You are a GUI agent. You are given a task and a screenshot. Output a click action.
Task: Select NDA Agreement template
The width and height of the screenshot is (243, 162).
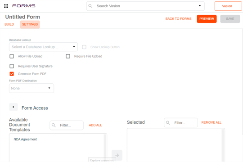pyautogui.click(x=25, y=139)
